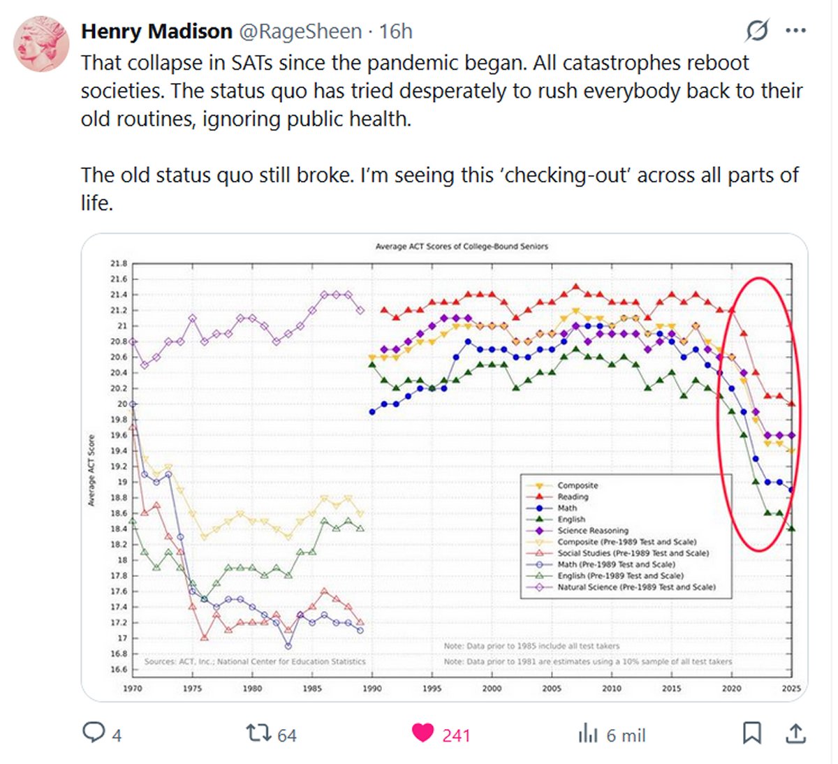Open the Henry Madison display name link
Screen dimensions: 838x764
click(156, 31)
